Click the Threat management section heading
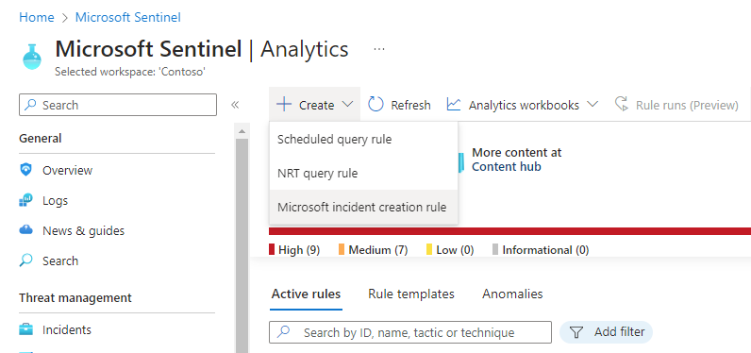This screenshot has width=751, height=353. point(75,298)
